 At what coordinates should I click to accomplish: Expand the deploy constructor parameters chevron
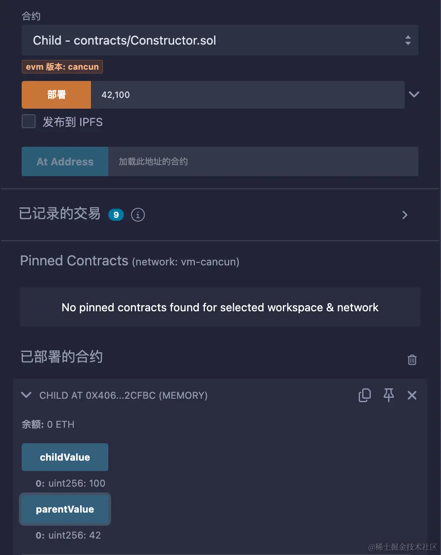coord(414,94)
